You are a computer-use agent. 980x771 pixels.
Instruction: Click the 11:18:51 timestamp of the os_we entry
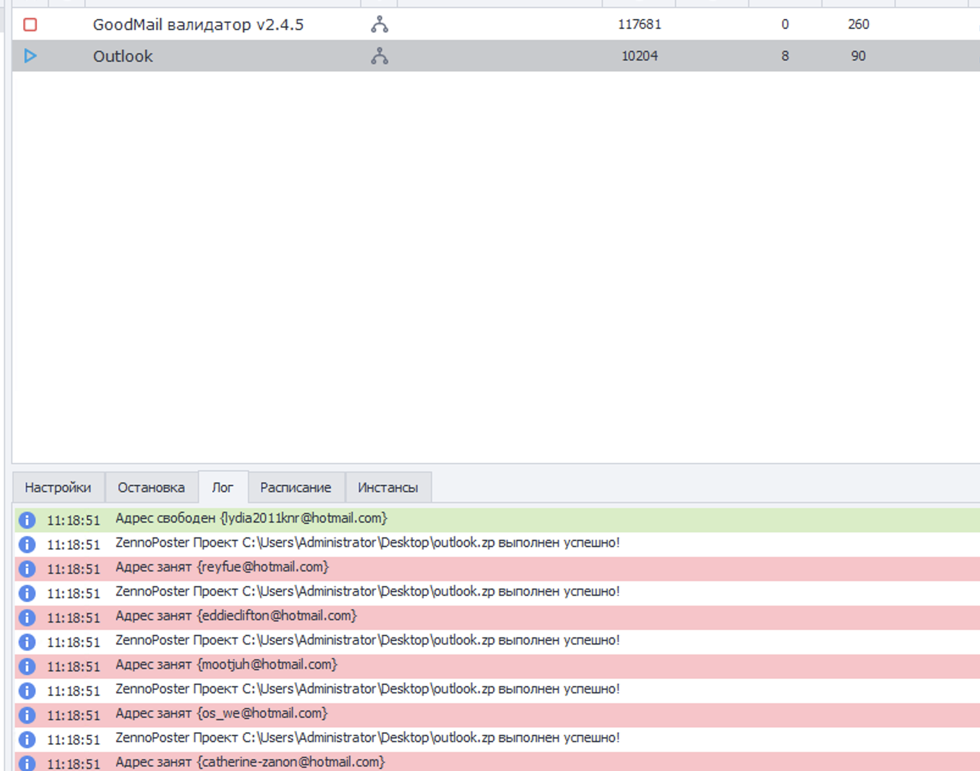(73, 715)
